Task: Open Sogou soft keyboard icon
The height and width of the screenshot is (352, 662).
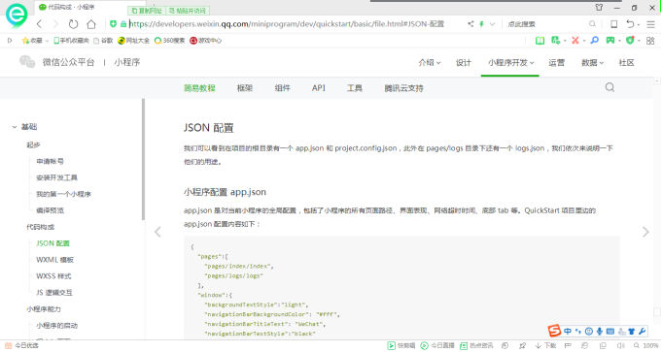Action: pyautogui.click(x=610, y=332)
